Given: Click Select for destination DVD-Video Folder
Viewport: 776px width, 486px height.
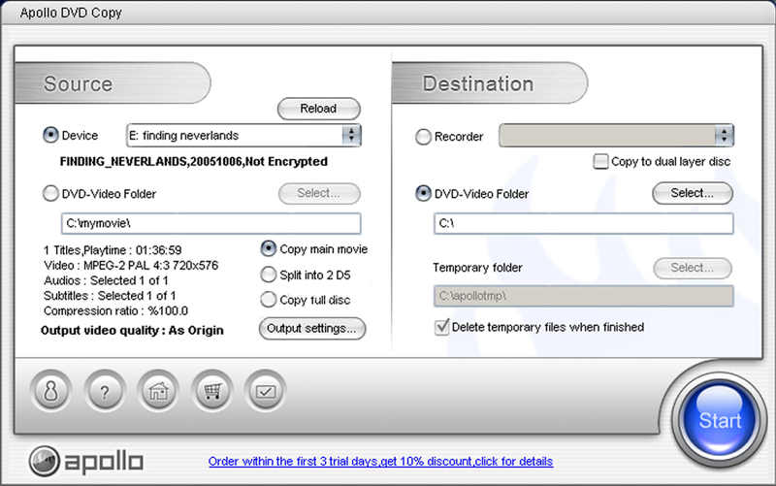Looking at the screenshot, I should (692, 193).
